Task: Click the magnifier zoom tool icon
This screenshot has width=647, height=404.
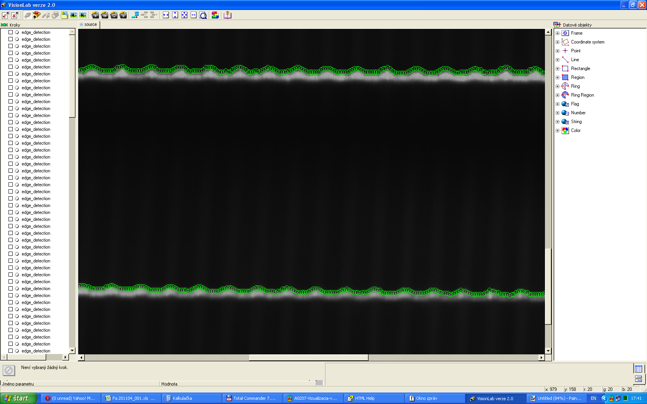Action: (x=203, y=15)
